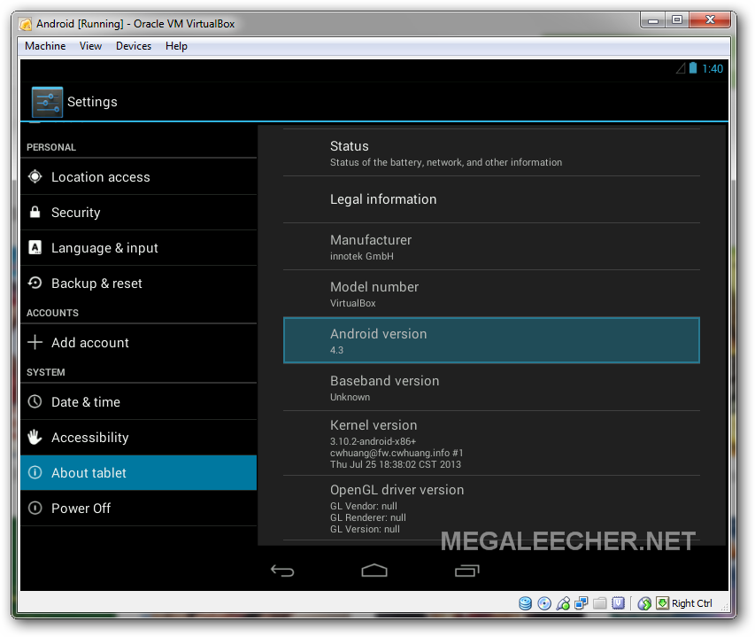Click the About tablet info icon
The image size is (755, 637).
coord(35,472)
